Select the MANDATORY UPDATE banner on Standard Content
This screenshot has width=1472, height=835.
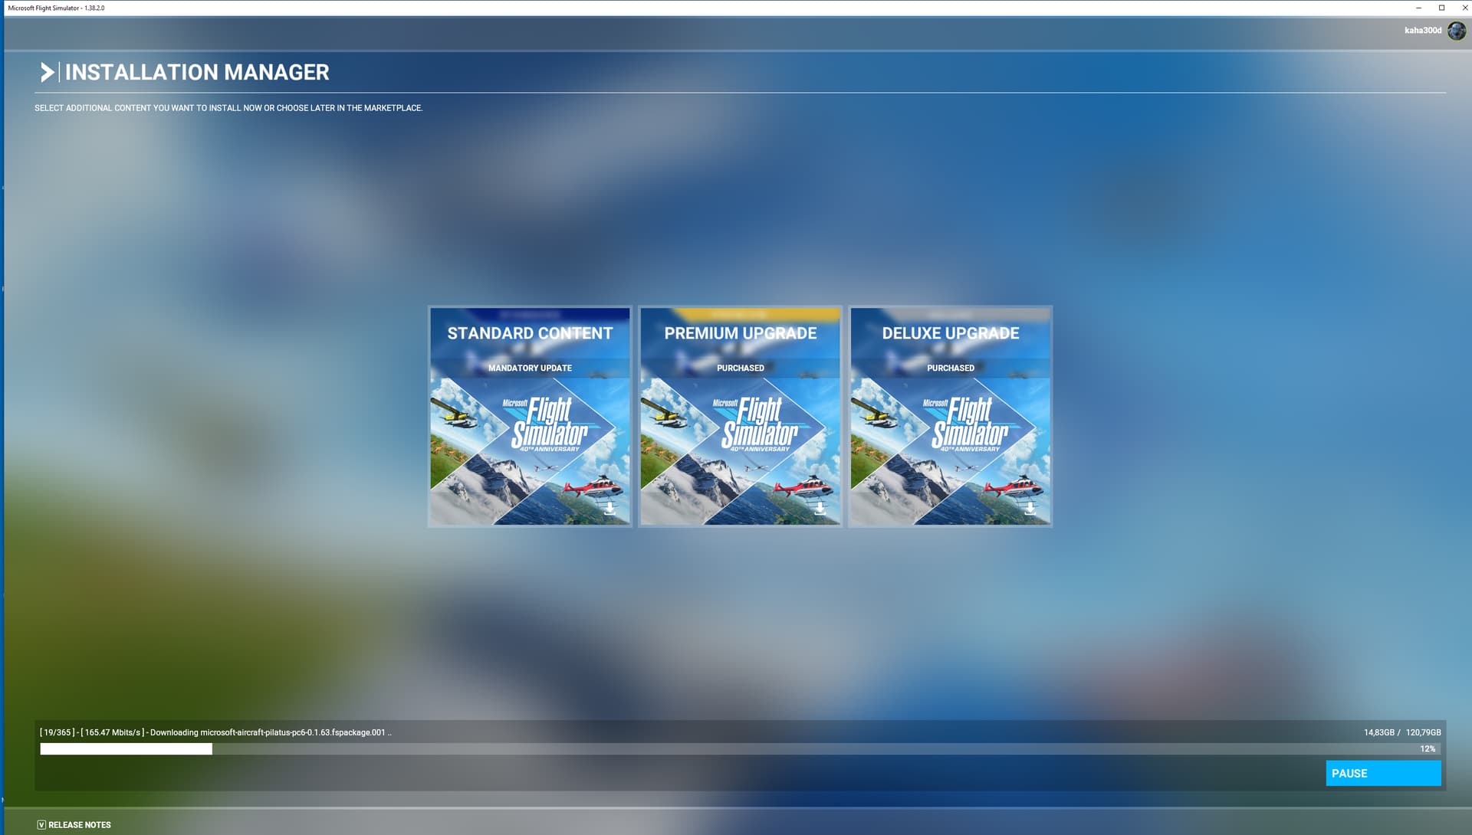coord(529,368)
